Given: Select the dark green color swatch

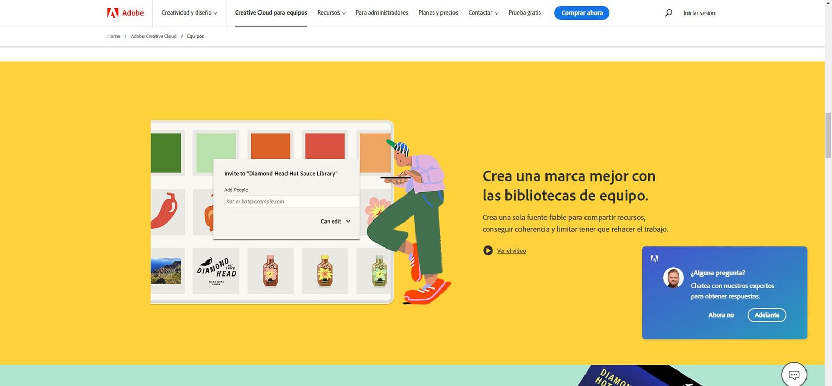Looking at the screenshot, I should coord(166,153).
